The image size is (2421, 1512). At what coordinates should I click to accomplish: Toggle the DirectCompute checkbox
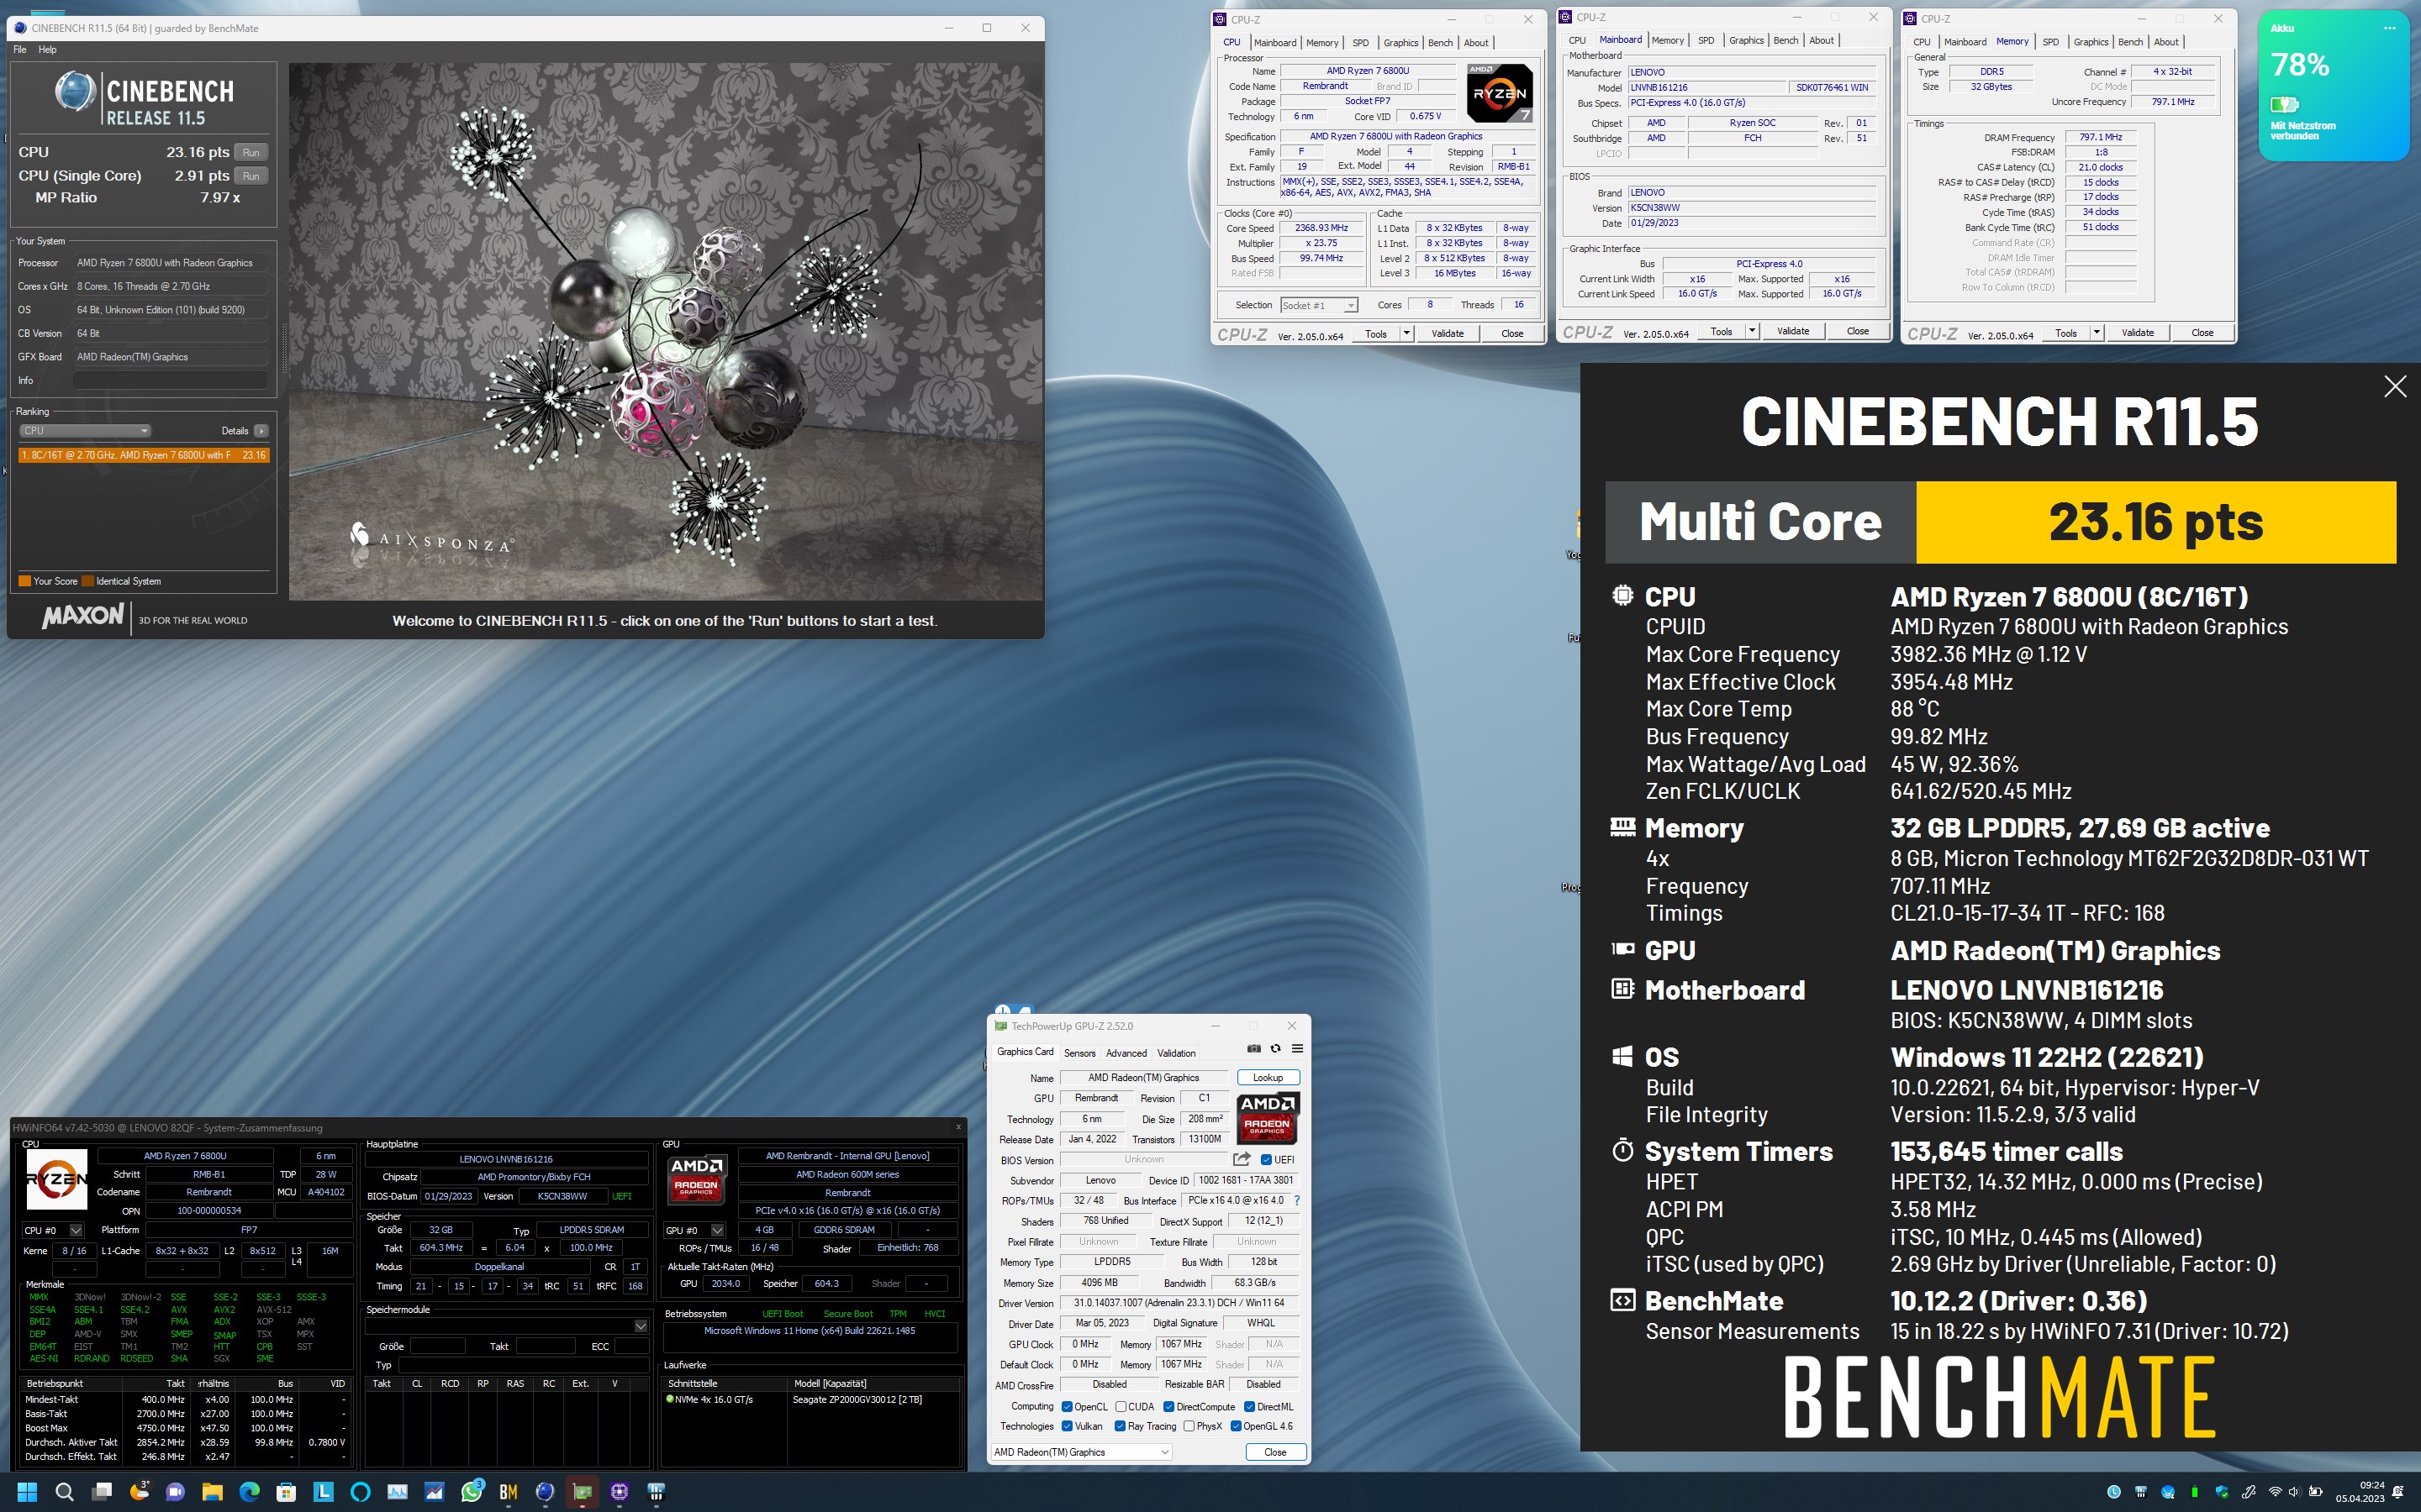coord(1168,1406)
